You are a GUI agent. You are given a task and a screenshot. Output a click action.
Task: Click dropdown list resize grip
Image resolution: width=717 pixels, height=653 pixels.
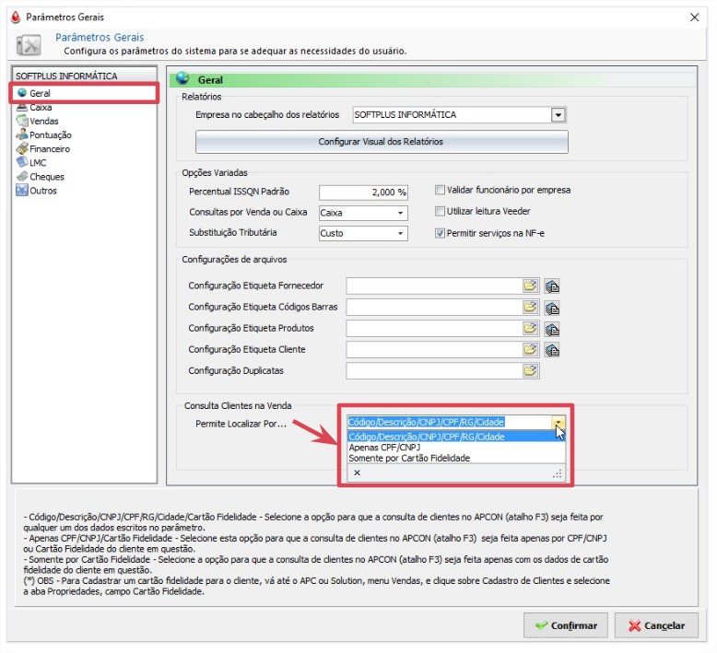[558, 474]
